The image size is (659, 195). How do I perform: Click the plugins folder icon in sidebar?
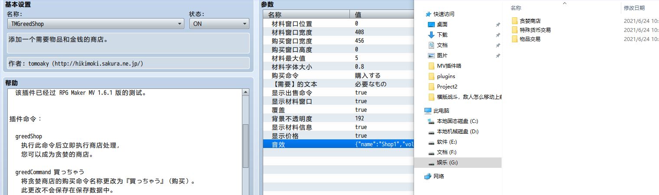pos(431,76)
